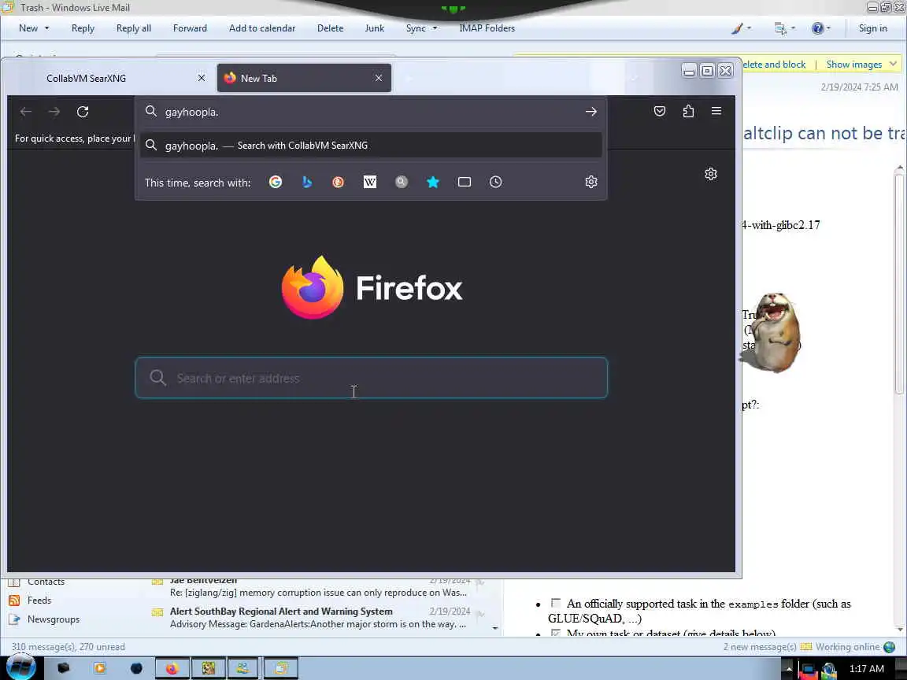Search bookmarks with the star icon

tap(433, 182)
